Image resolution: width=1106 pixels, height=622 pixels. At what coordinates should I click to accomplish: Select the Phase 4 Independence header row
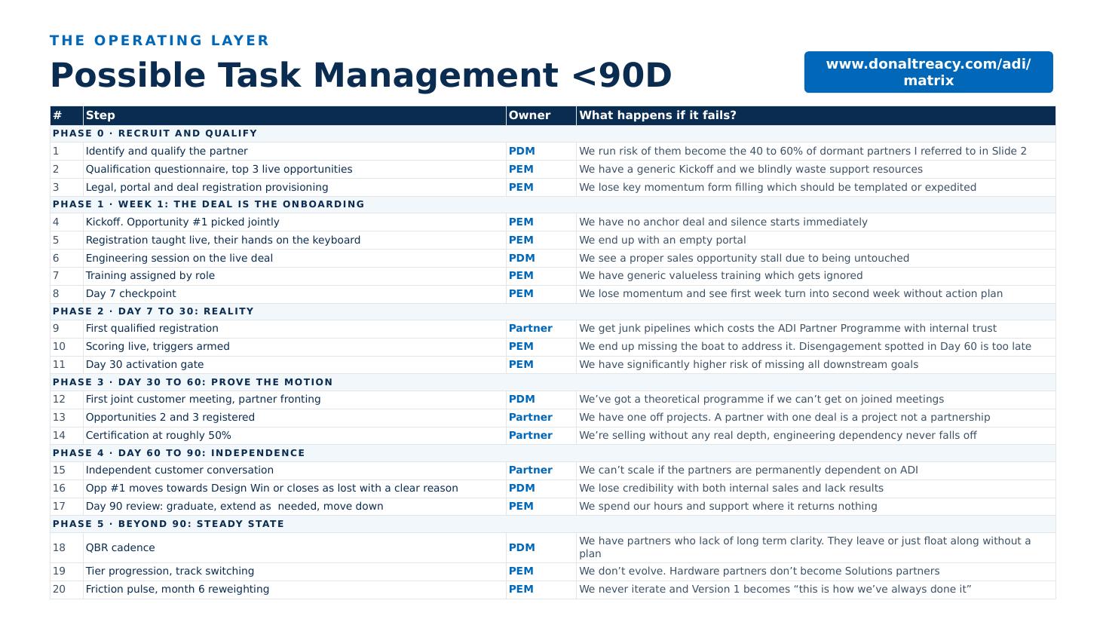coord(553,453)
